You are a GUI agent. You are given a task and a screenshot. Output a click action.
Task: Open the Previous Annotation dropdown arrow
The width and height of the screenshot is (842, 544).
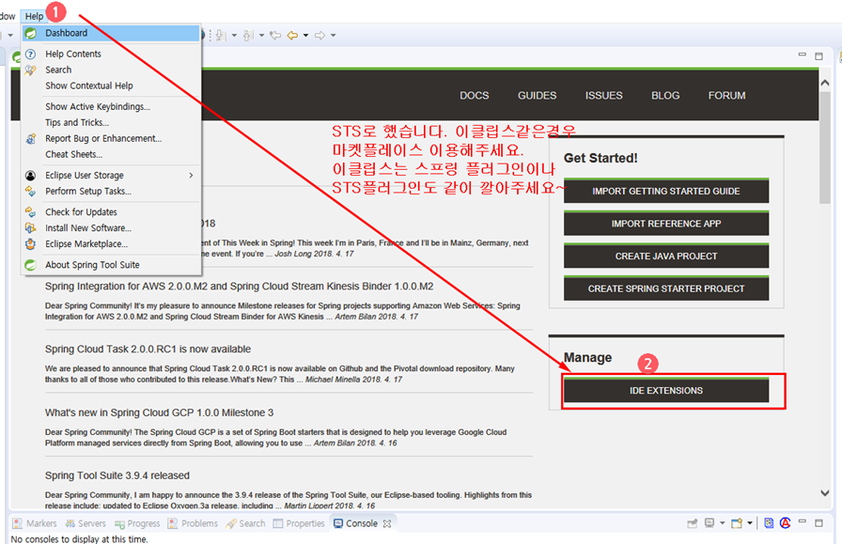click(261, 36)
